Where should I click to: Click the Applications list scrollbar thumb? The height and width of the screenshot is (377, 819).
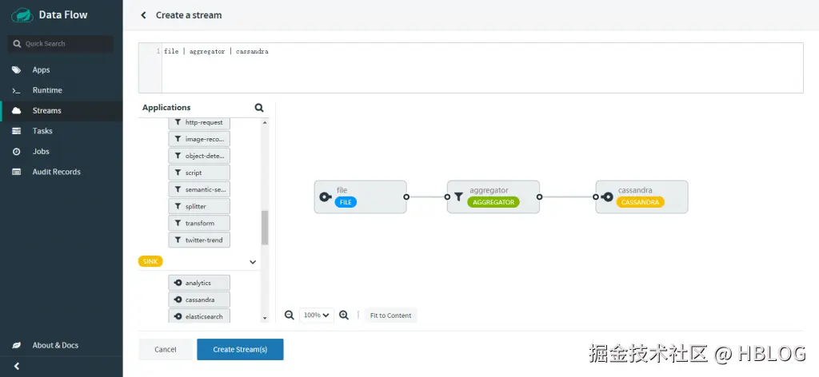265,228
